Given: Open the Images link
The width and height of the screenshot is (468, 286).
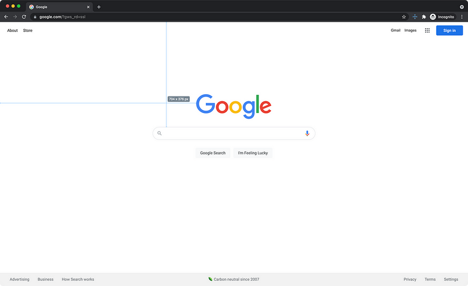Looking at the screenshot, I should (x=410, y=30).
